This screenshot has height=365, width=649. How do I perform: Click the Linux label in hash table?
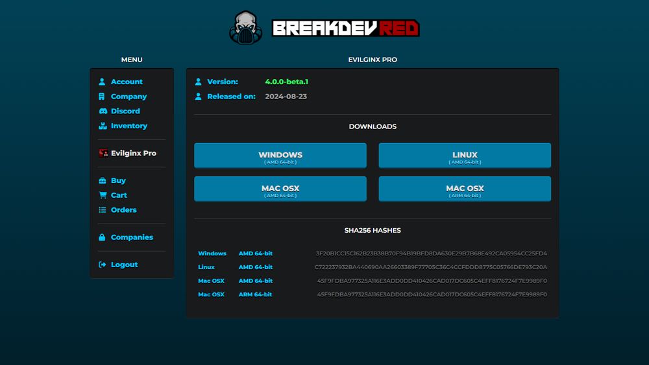[x=206, y=267]
